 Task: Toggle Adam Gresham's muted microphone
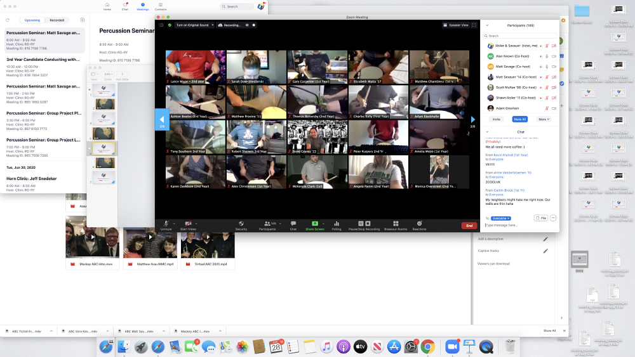[547, 108]
